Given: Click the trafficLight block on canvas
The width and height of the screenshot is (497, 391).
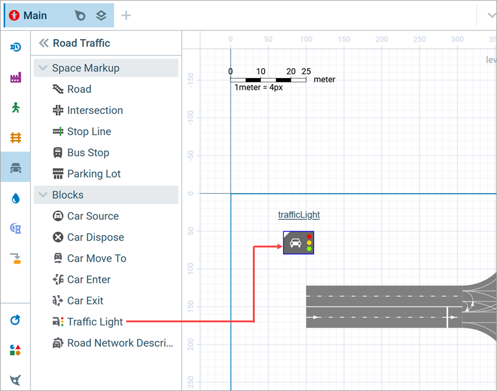Looking at the screenshot, I should click(x=298, y=243).
